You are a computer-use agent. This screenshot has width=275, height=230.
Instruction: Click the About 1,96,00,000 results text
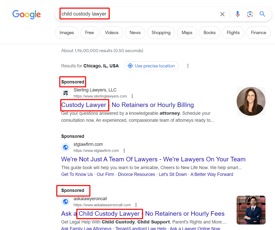tap(102, 51)
